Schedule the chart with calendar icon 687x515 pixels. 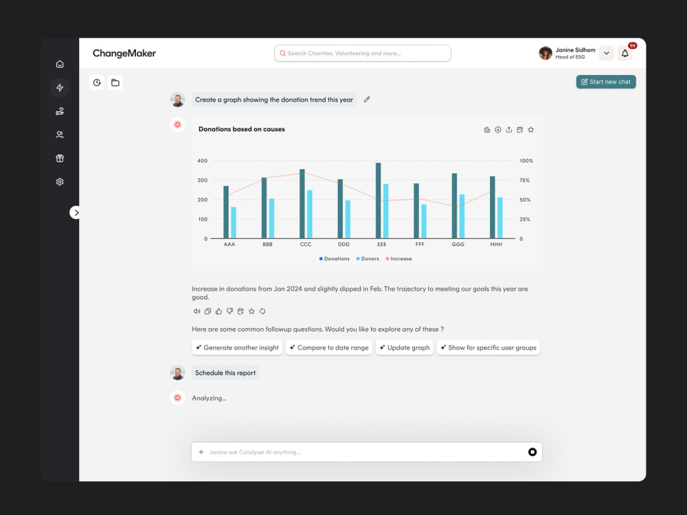click(519, 130)
